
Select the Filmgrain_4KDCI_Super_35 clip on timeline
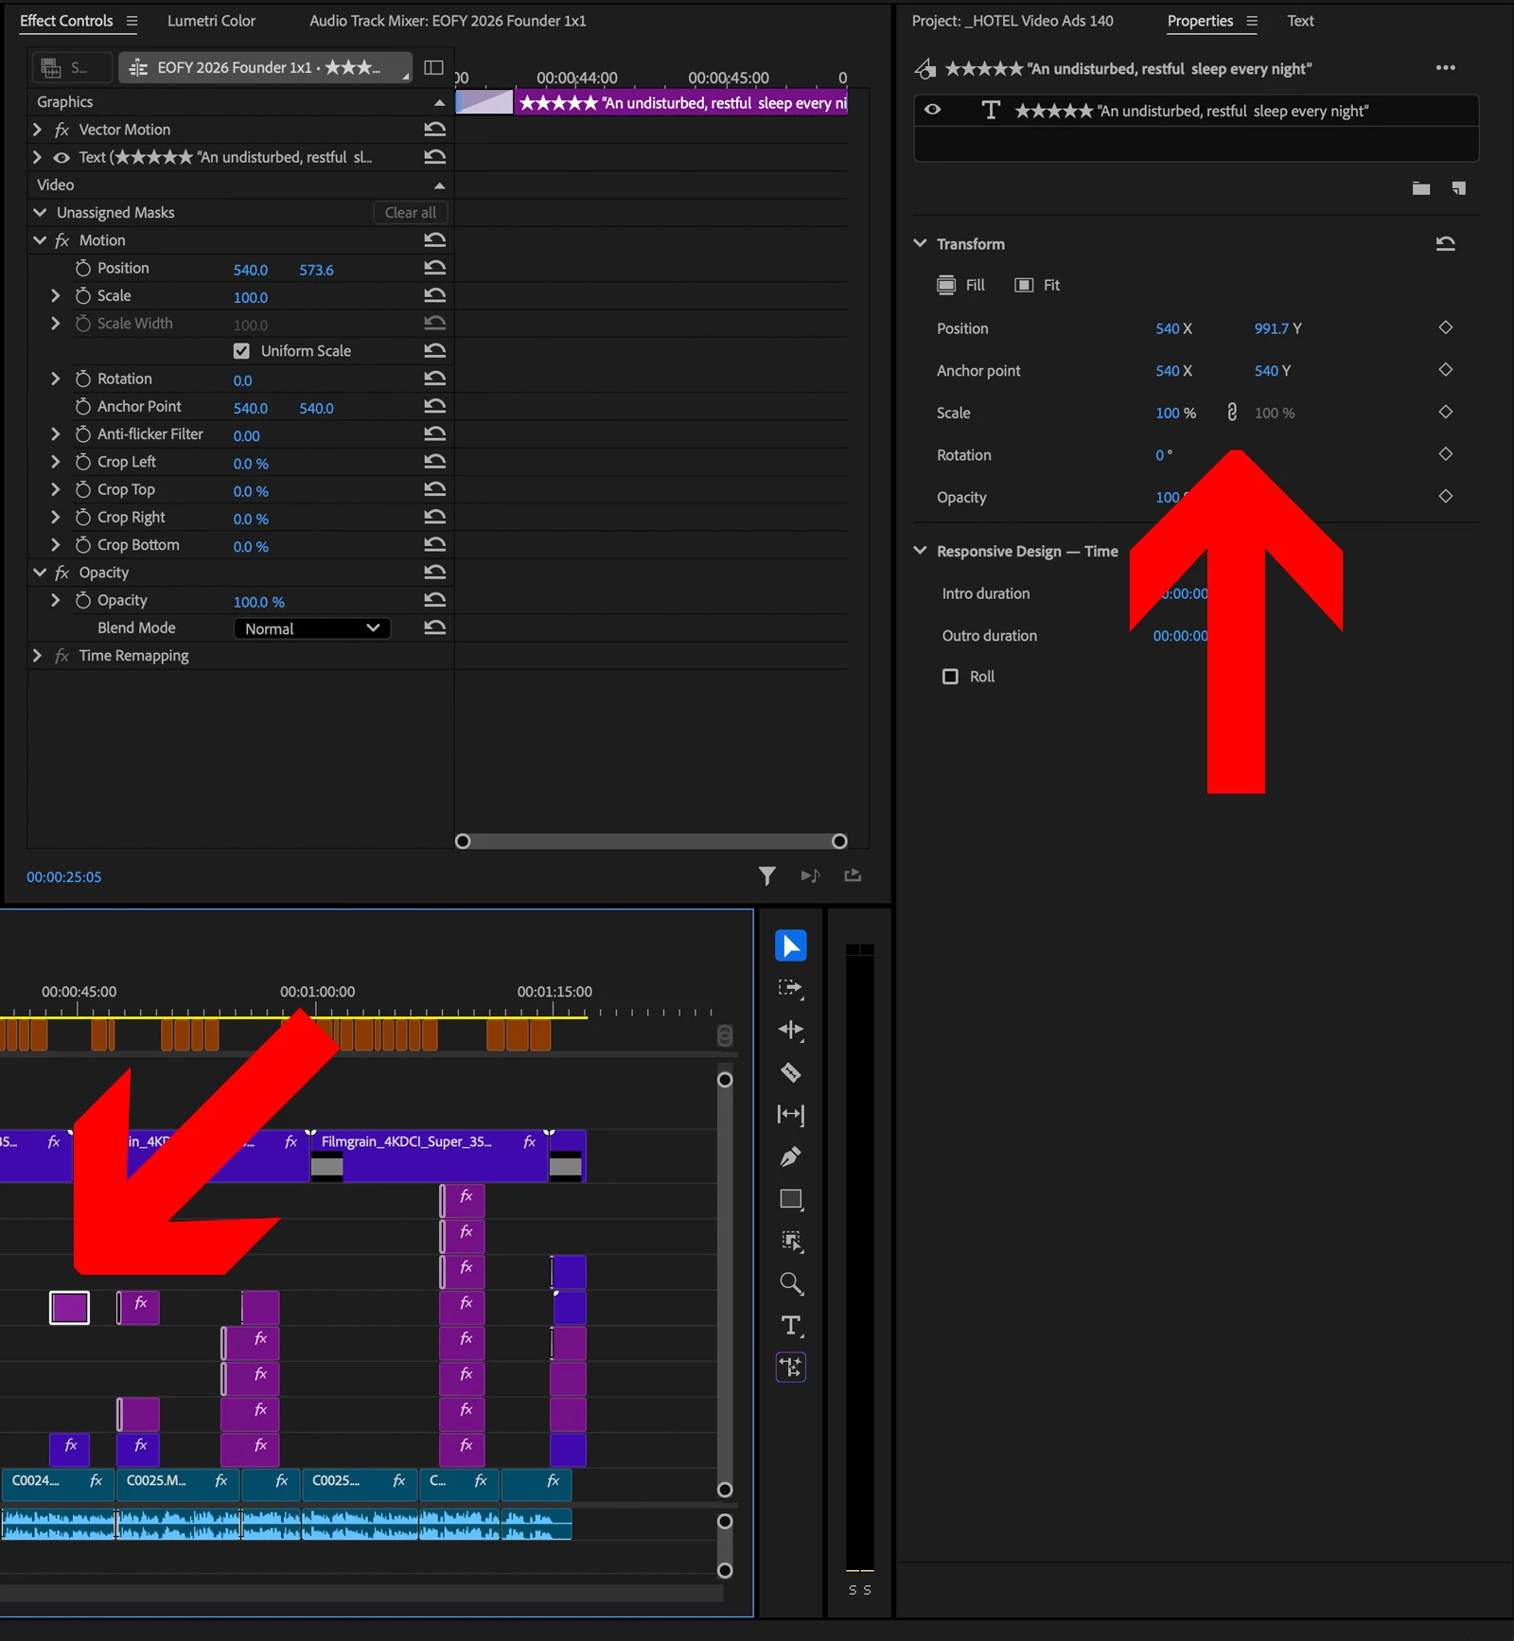pyautogui.click(x=430, y=1156)
